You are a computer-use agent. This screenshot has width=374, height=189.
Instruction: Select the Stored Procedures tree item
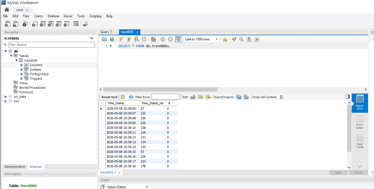point(32,88)
